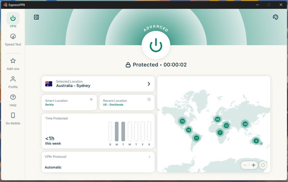The height and width of the screenshot is (182, 288).
Task: Click the Time Protected card
Action: click(x=98, y=131)
